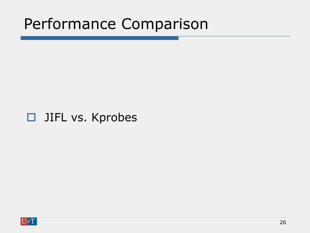Click the capital C in Comparison
This screenshot has width=310, height=233.
click(127, 24)
